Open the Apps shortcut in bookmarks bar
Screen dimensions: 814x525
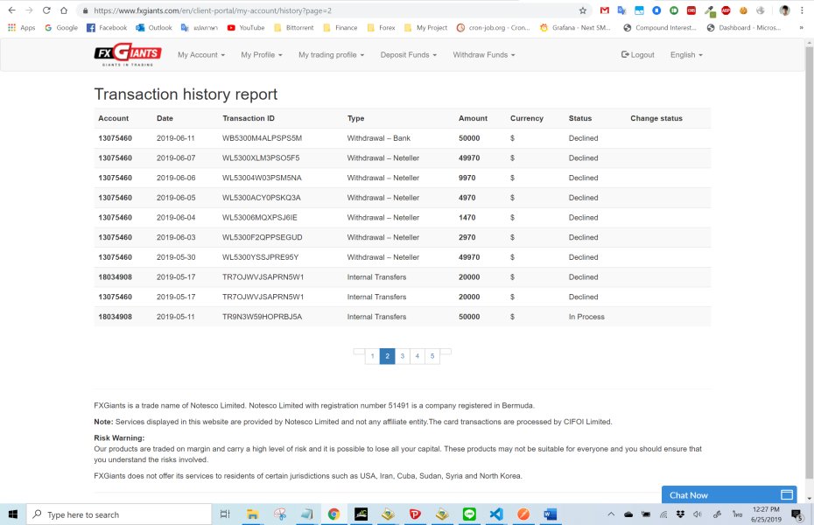click(x=21, y=28)
